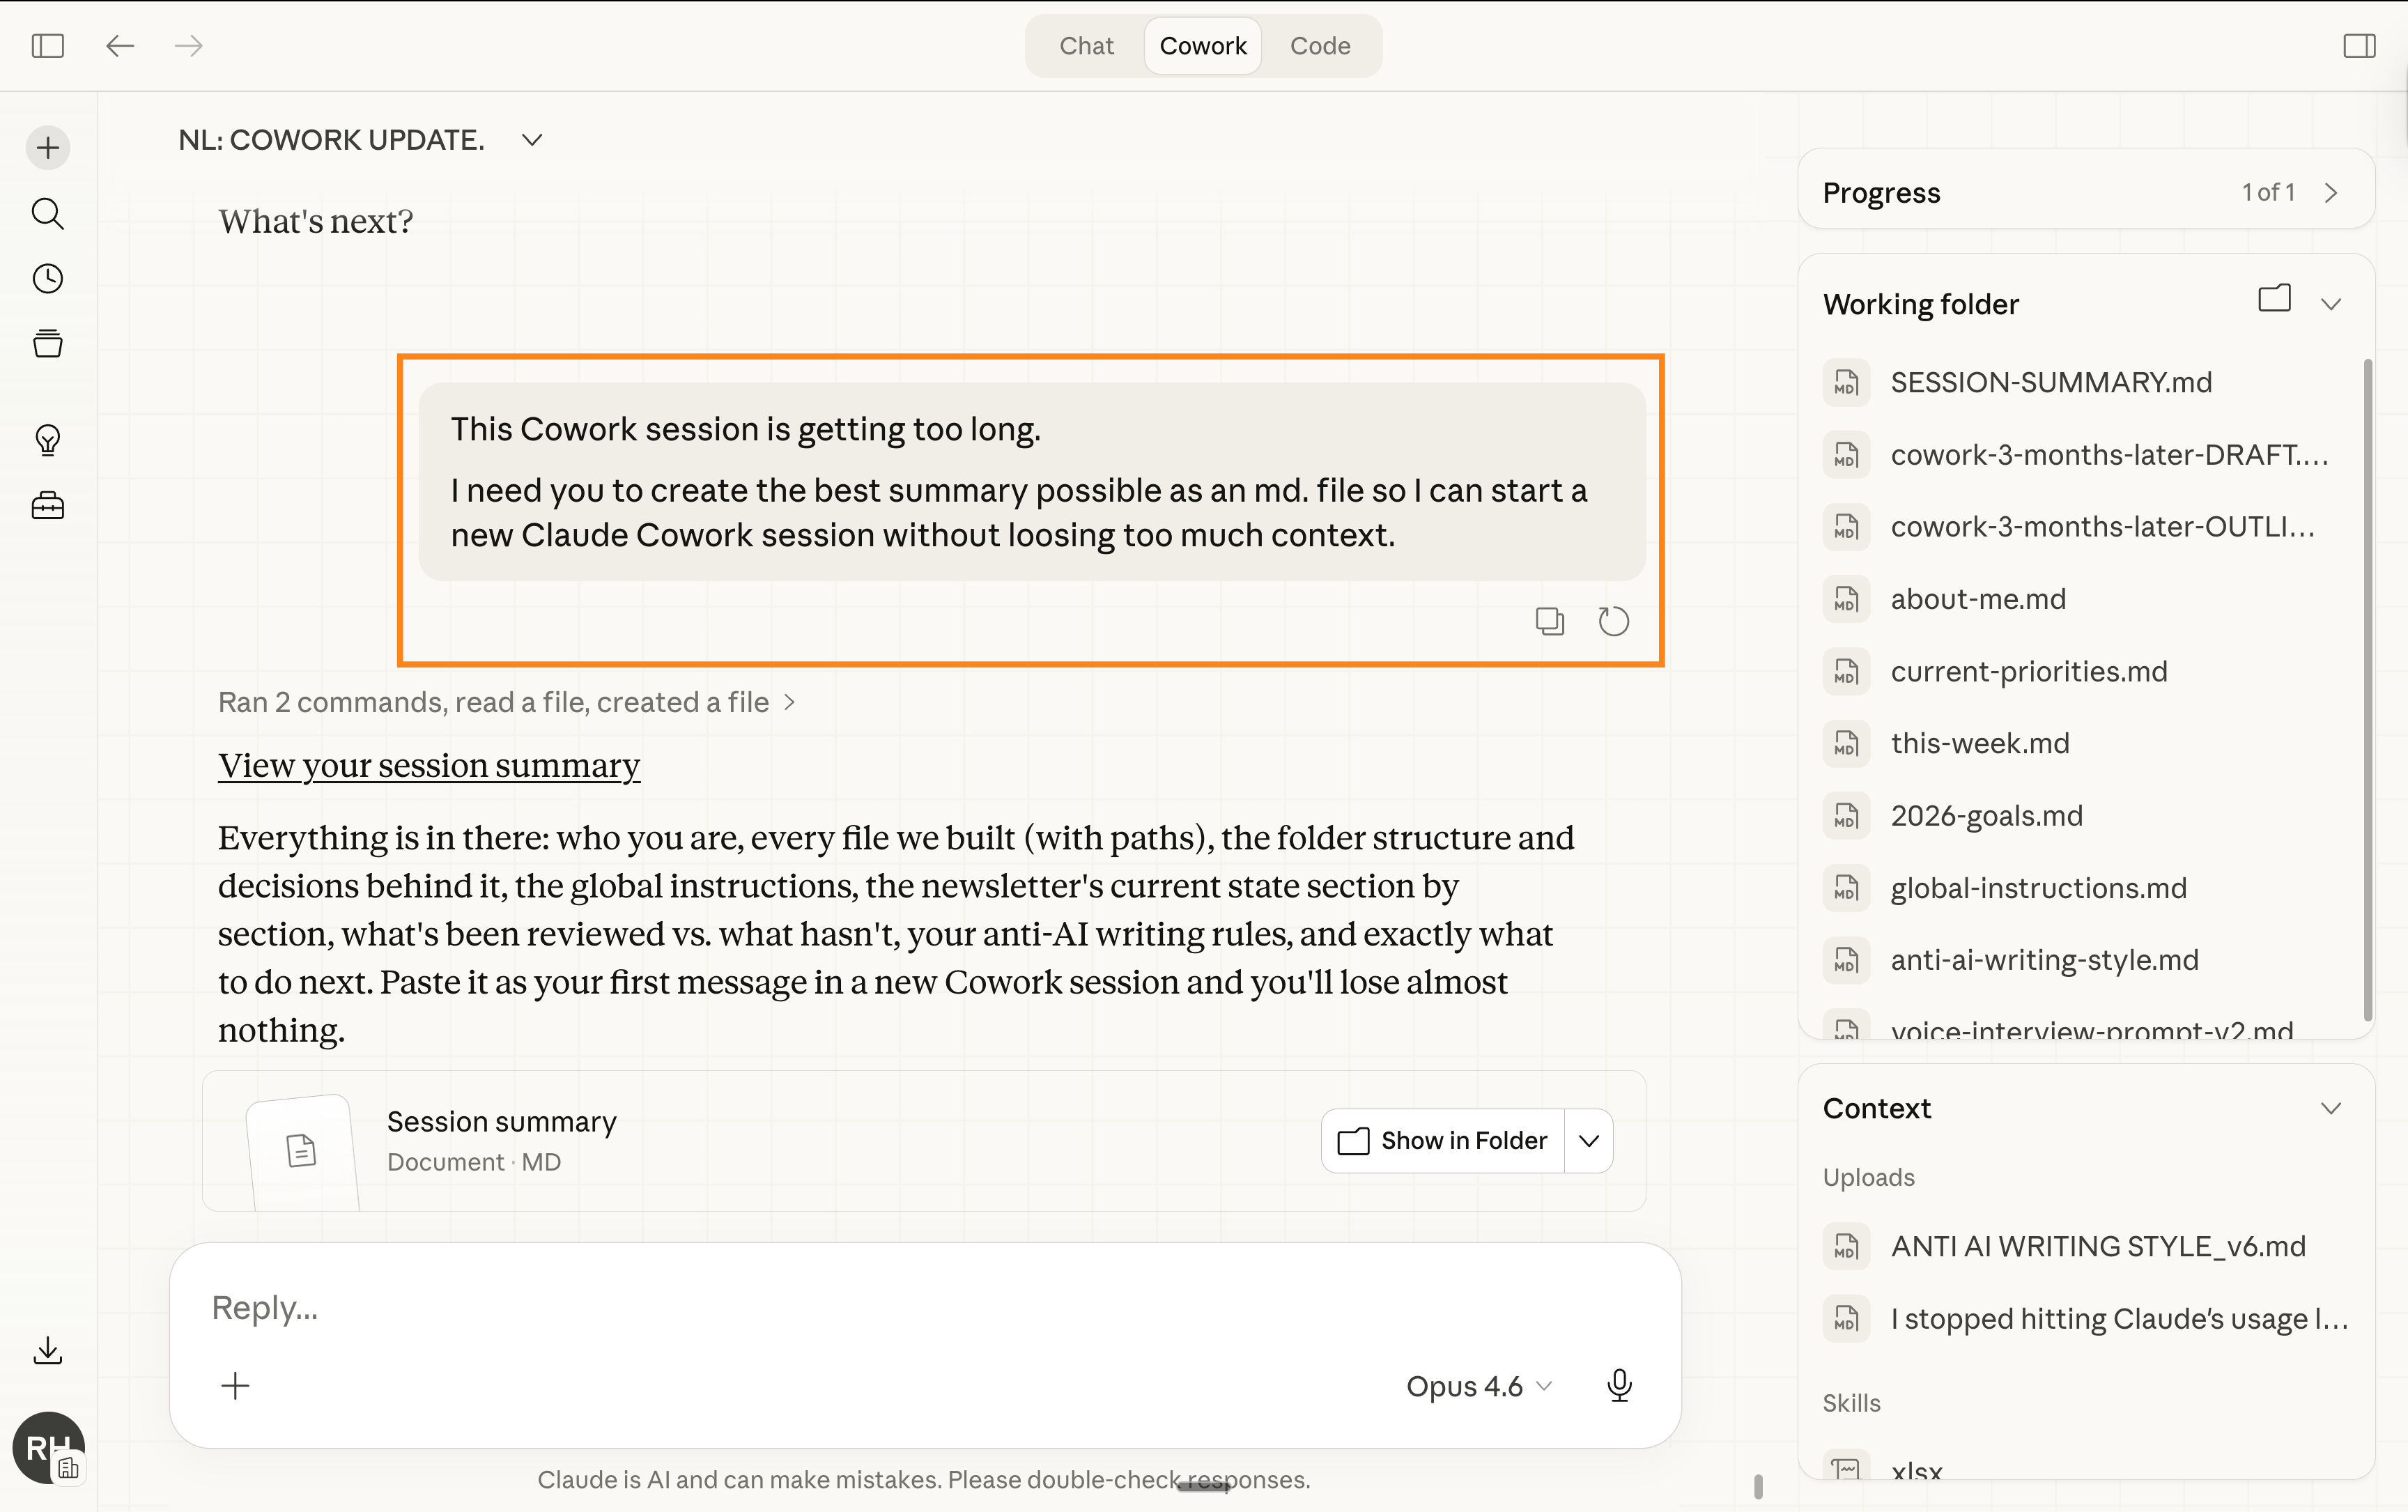Copy the user message with the copy icon
The width and height of the screenshot is (2408, 1512).
click(x=1549, y=621)
